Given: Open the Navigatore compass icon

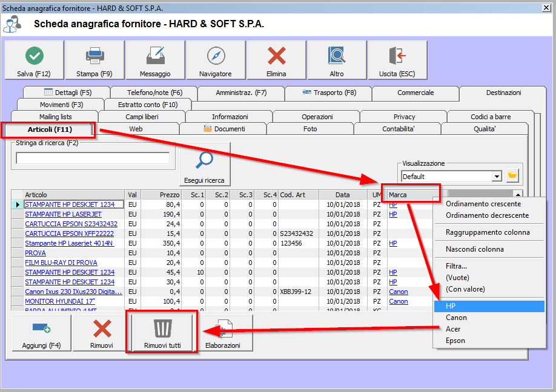Looking at the screenshot, I should (x=216, y=60).
